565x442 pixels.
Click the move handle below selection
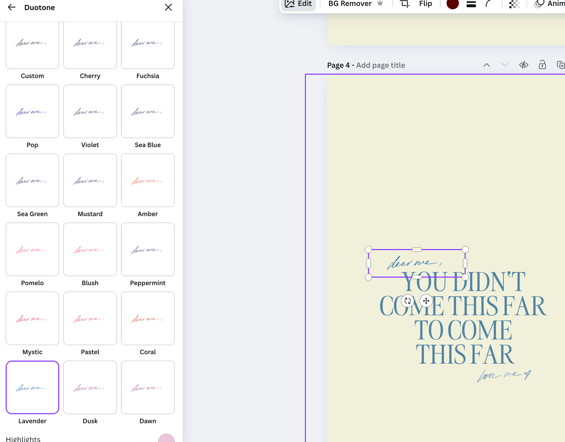coord(426,301)
